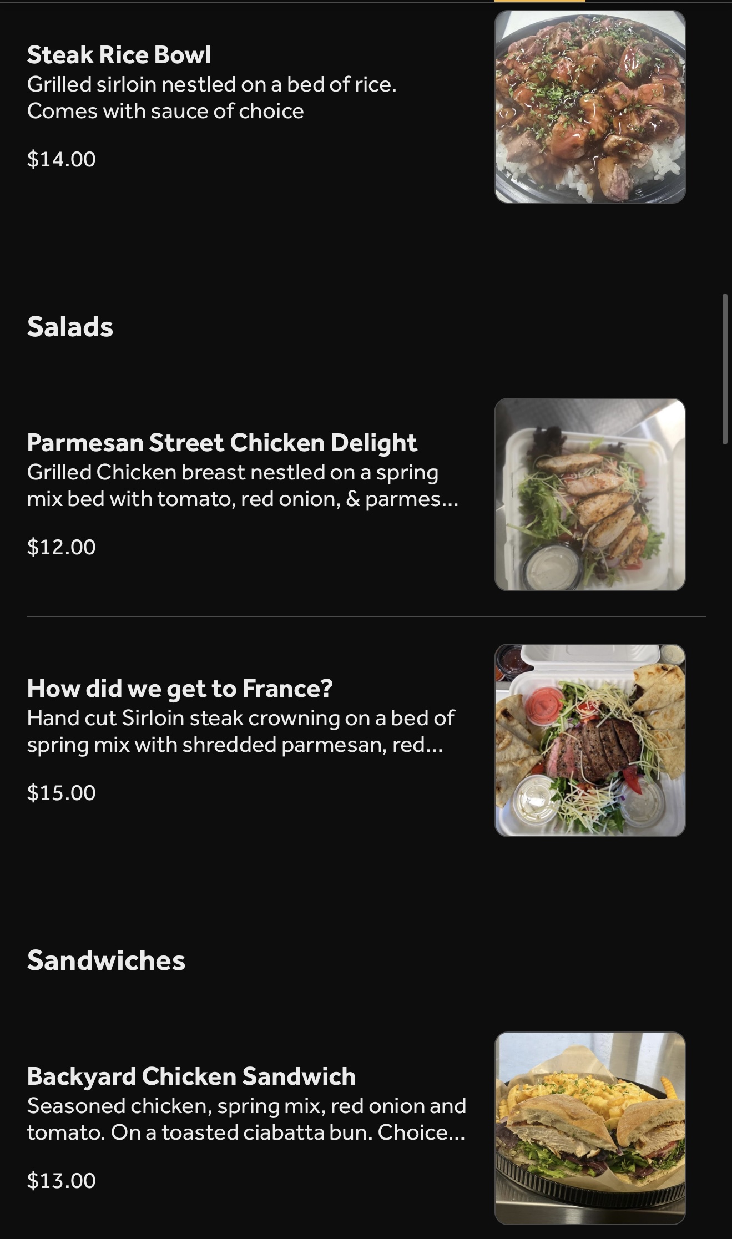Click the $12.00 price
The width and height of the screenshot is (732, 1239).
61,547
